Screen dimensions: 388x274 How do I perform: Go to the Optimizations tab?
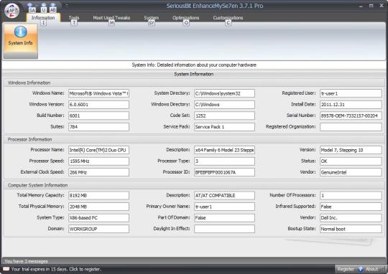(x=185, y=17)
